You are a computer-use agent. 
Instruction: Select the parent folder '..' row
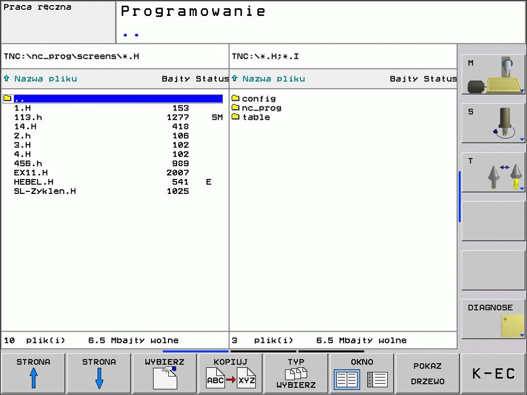click(x=113, y=99)
